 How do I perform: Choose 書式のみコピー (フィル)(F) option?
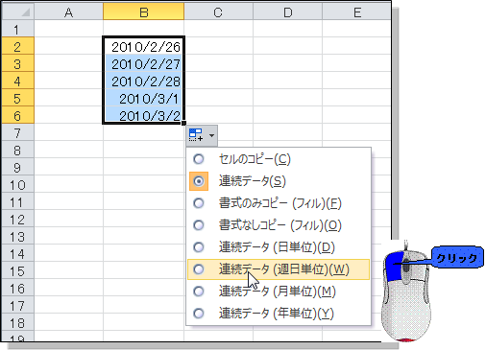[279, 203]
